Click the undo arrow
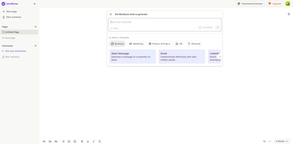The height and width of the screenshot is (144, 293). pos(264,141)
